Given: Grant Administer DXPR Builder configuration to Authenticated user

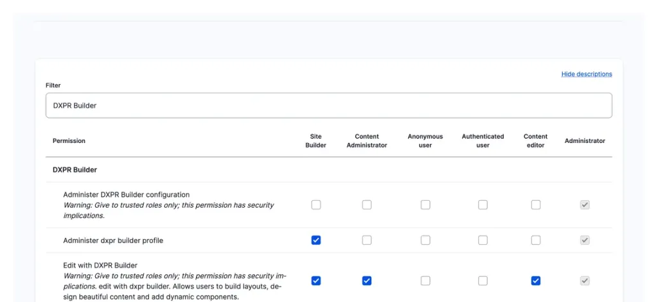Looking at the screenshot, I should (x=483, y=205).
